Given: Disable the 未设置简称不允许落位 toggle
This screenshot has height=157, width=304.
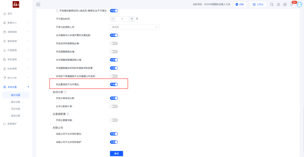Looking at the screenshot, I should point(114,84).
